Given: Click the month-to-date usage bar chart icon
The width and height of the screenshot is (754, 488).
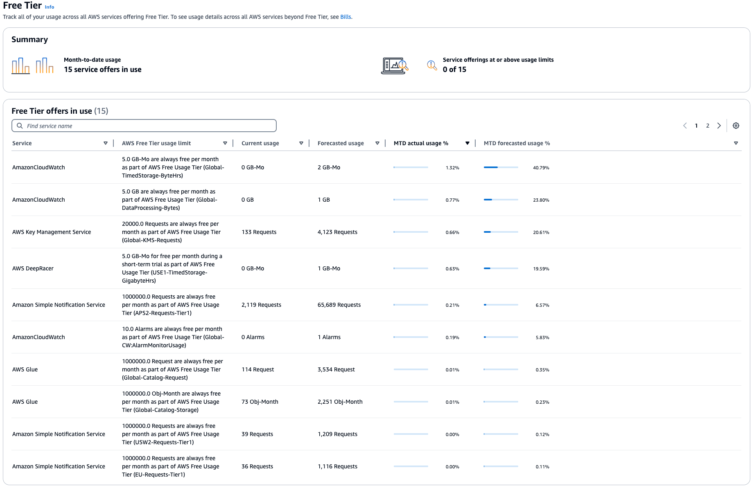Looking at the screenshot, I should [x=33, y=65].
